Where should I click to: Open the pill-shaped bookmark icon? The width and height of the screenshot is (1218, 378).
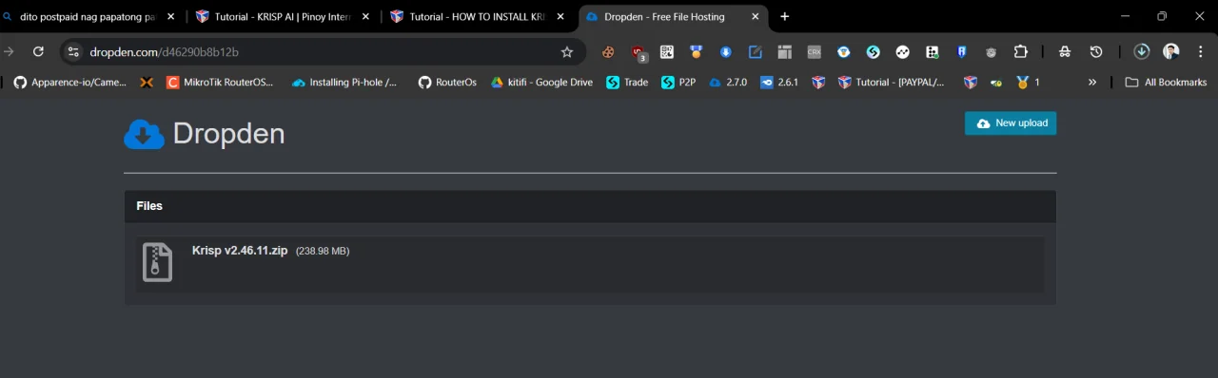[995, 83]
